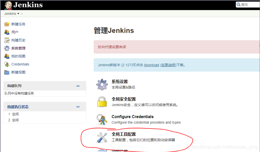This screenshot has width=260, height=152.
Task: Click the 全局工具配置 wrench and screwdriver icon
Action: pyautogui.click(x=102, y=137)
